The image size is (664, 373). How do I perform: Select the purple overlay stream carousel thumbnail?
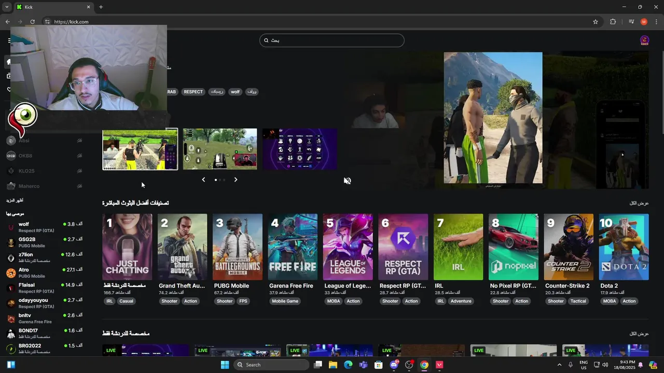pos(300,149)
